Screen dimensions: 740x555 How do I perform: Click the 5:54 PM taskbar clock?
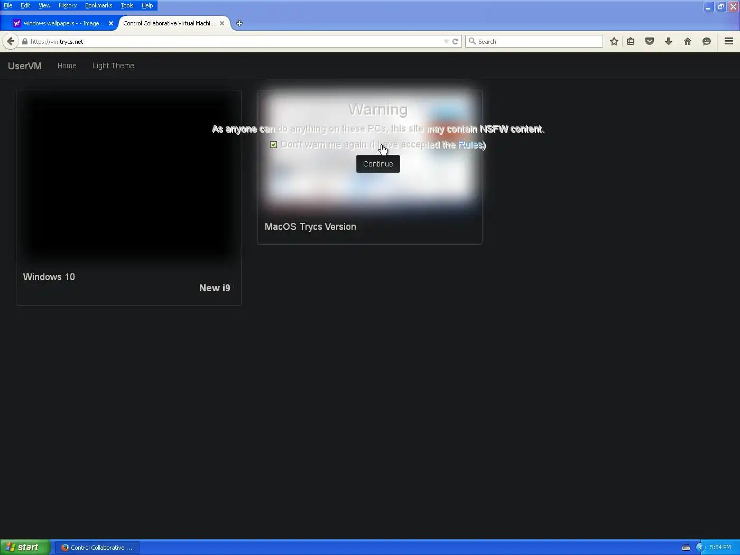coord(720,547)
